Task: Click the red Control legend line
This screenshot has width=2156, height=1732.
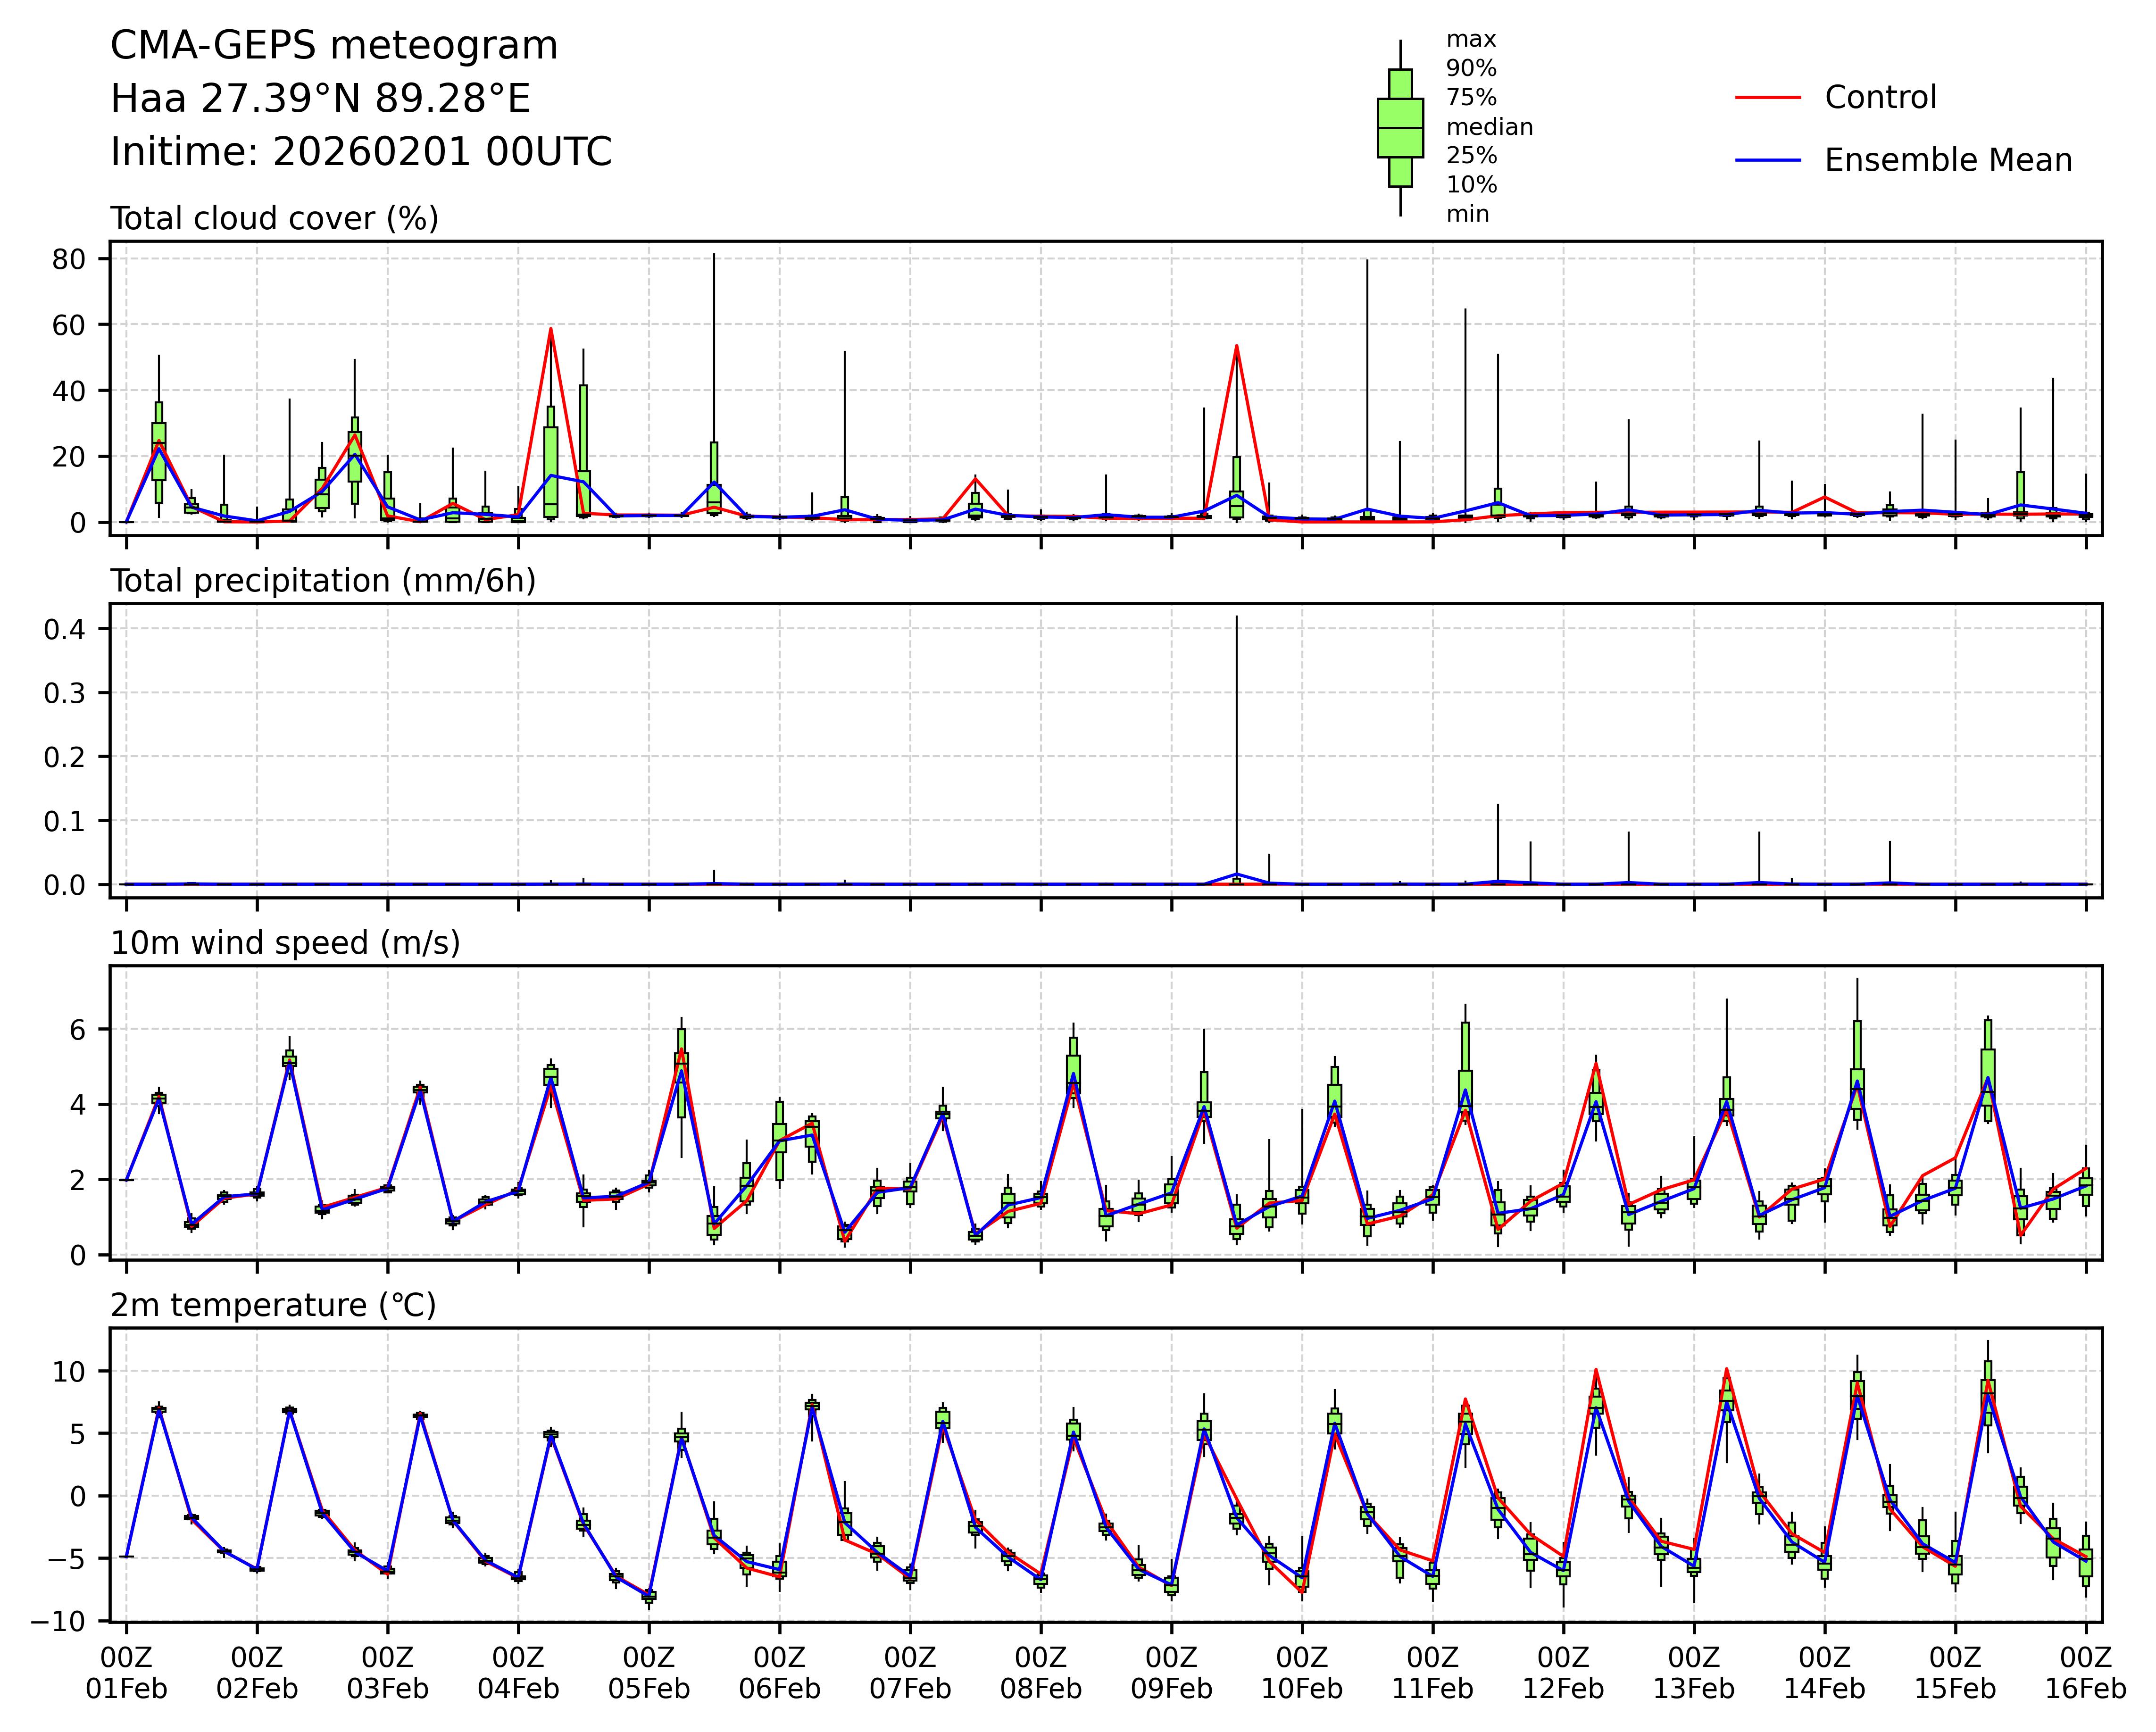Action: [x=1767, y=98]
